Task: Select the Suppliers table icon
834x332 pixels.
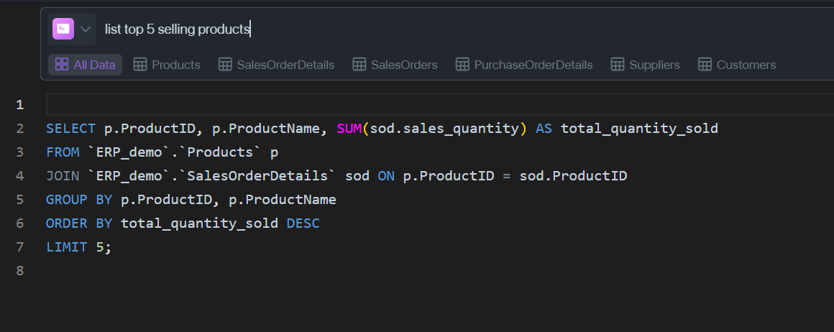Action: pos(618,65)
